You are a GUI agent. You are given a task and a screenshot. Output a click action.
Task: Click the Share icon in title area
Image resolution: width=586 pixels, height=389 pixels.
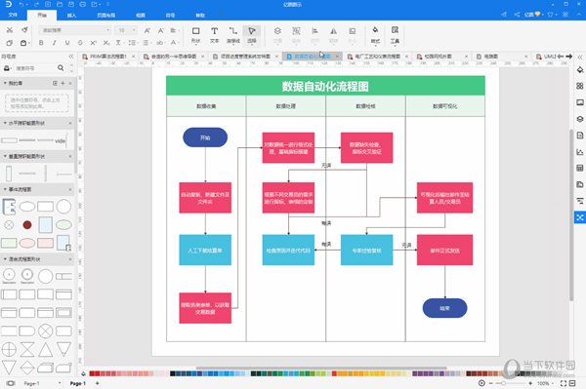pyautogui.click(x=517, y=15)
